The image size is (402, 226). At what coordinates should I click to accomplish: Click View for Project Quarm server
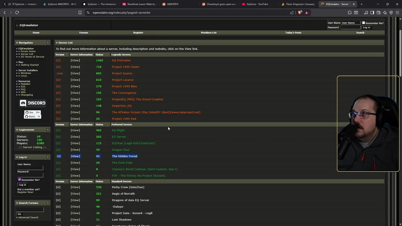pyautogui.click(x=75, y=73)
